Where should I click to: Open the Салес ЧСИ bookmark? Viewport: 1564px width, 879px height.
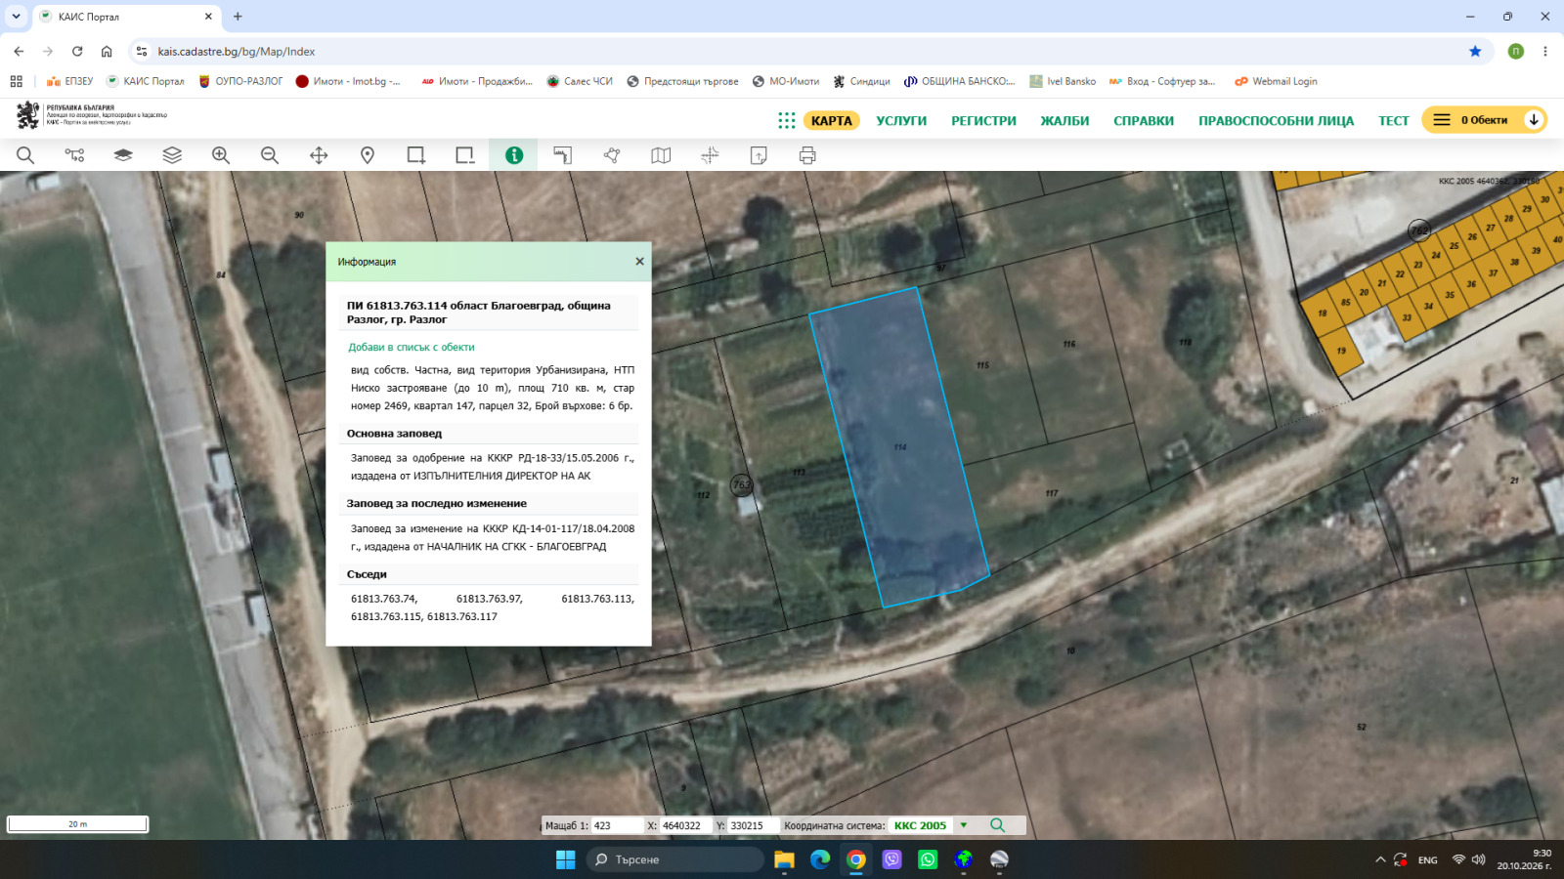[580, 81]
